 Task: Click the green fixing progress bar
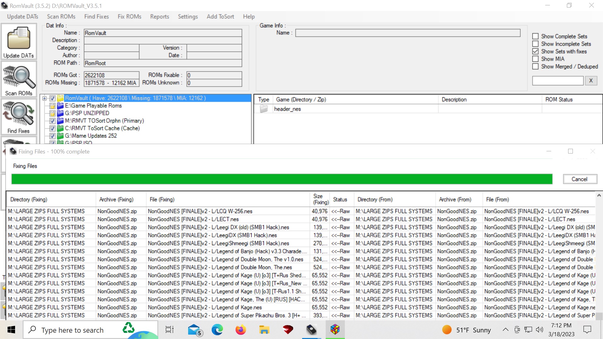tap(282, 179)
